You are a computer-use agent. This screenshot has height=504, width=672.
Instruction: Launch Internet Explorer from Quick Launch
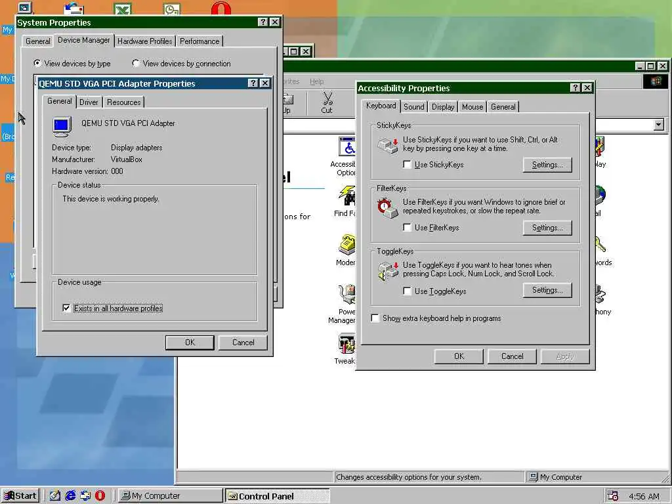tap(70, 495)
